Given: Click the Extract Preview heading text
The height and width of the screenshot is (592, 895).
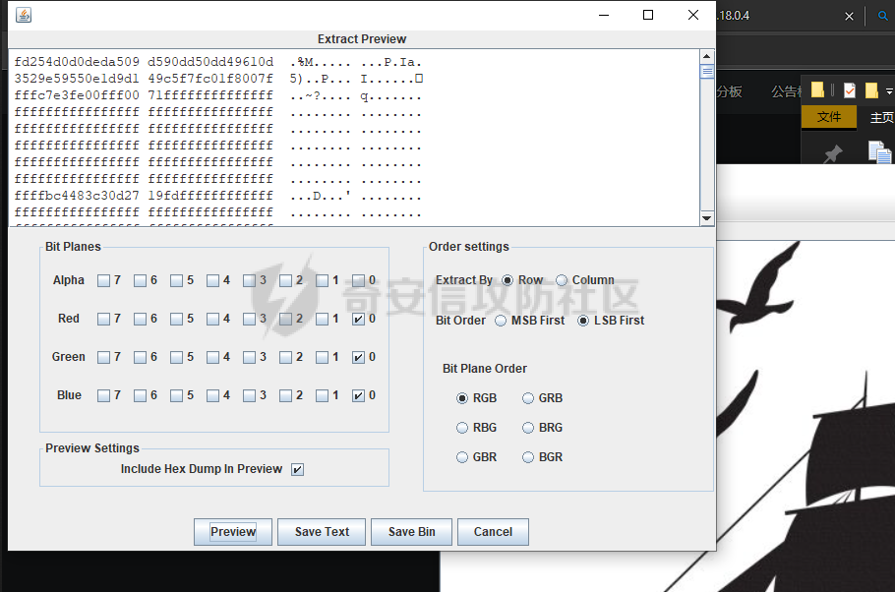Looking at the screenshot, I should [x=362, y=39].
